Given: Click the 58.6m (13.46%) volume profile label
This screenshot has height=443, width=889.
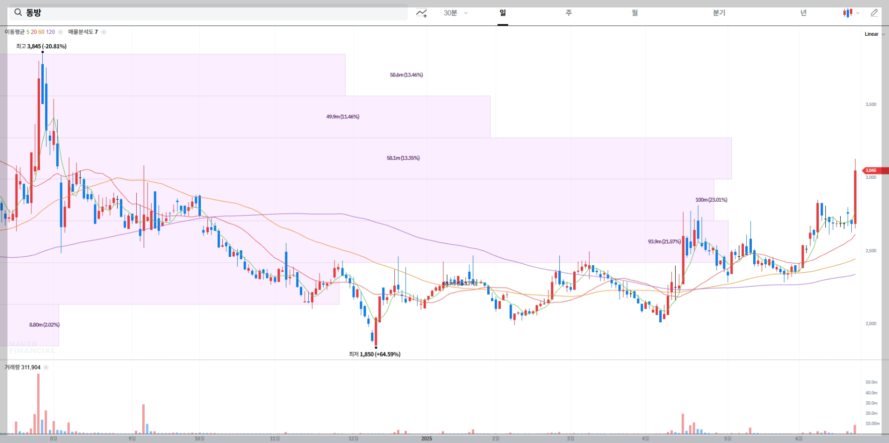Looking at the screenshot, I should [x=406, y=75].
